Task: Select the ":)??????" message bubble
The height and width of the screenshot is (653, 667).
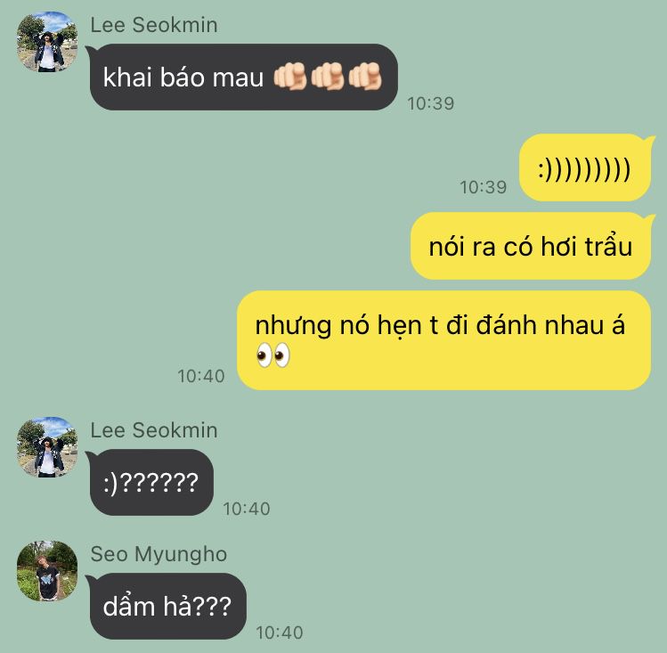Action: point(151,483)
